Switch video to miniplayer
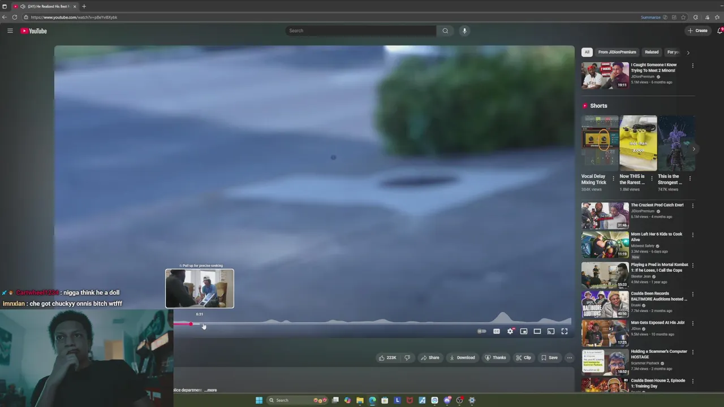 [524, 331]
